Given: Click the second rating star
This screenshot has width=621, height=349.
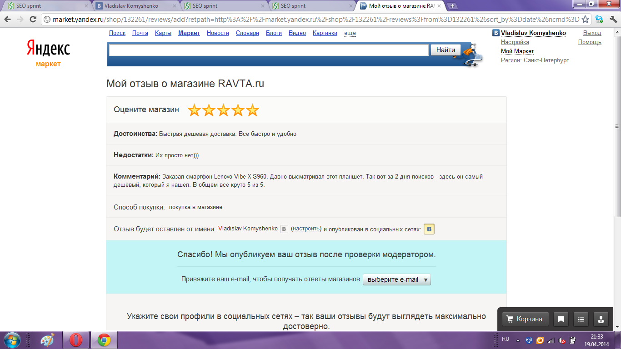Looking at the screenshot, I should click(209, 110).
